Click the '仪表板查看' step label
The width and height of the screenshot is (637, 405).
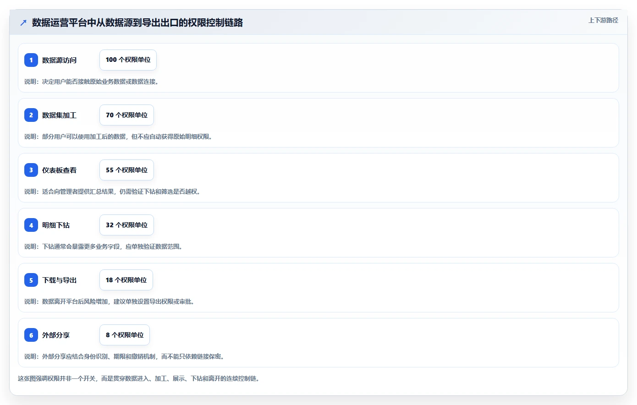59,170
